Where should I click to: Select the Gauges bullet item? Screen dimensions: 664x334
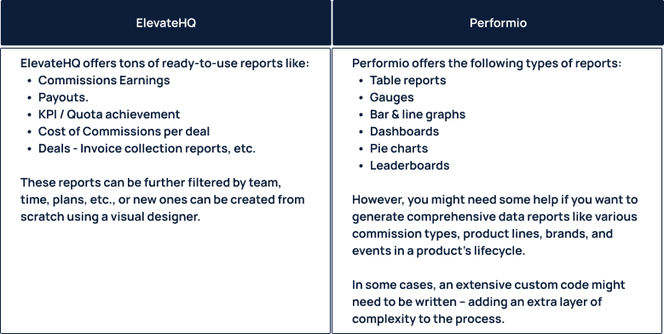pos(392,97)
